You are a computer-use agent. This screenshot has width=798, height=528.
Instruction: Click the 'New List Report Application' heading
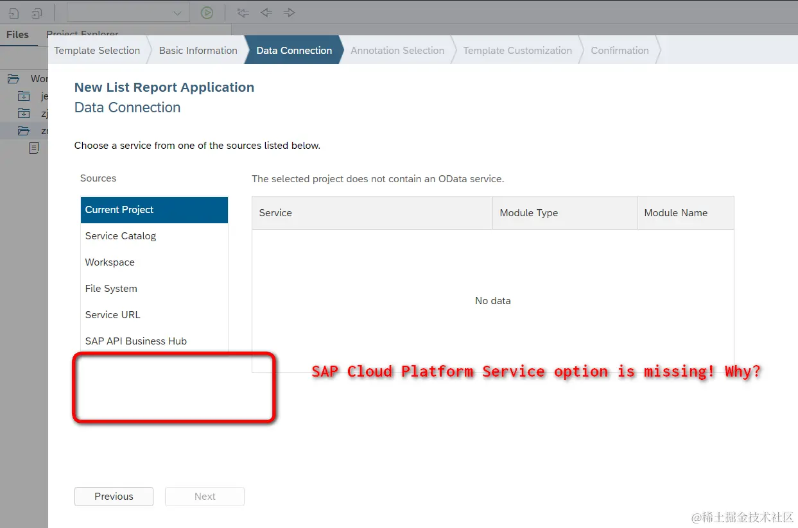tap(164, 87)
